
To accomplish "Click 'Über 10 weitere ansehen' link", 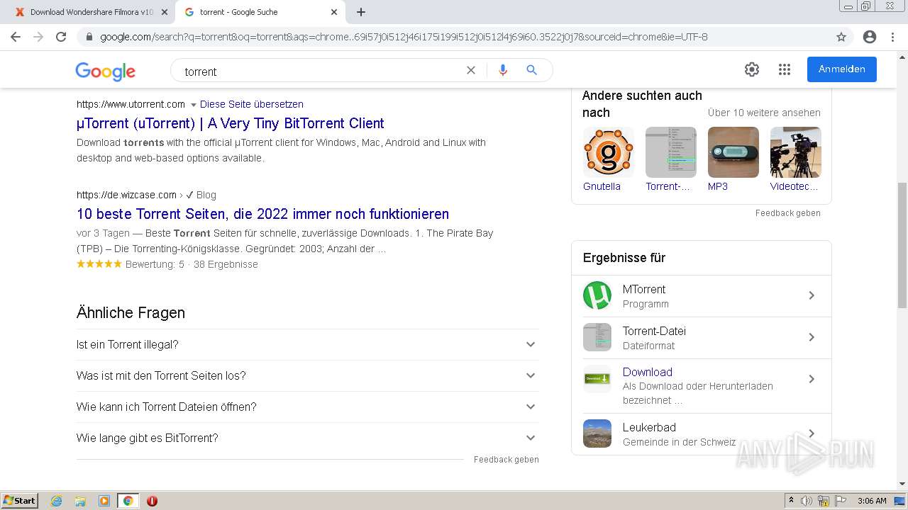I will click(x=764, y=113).
